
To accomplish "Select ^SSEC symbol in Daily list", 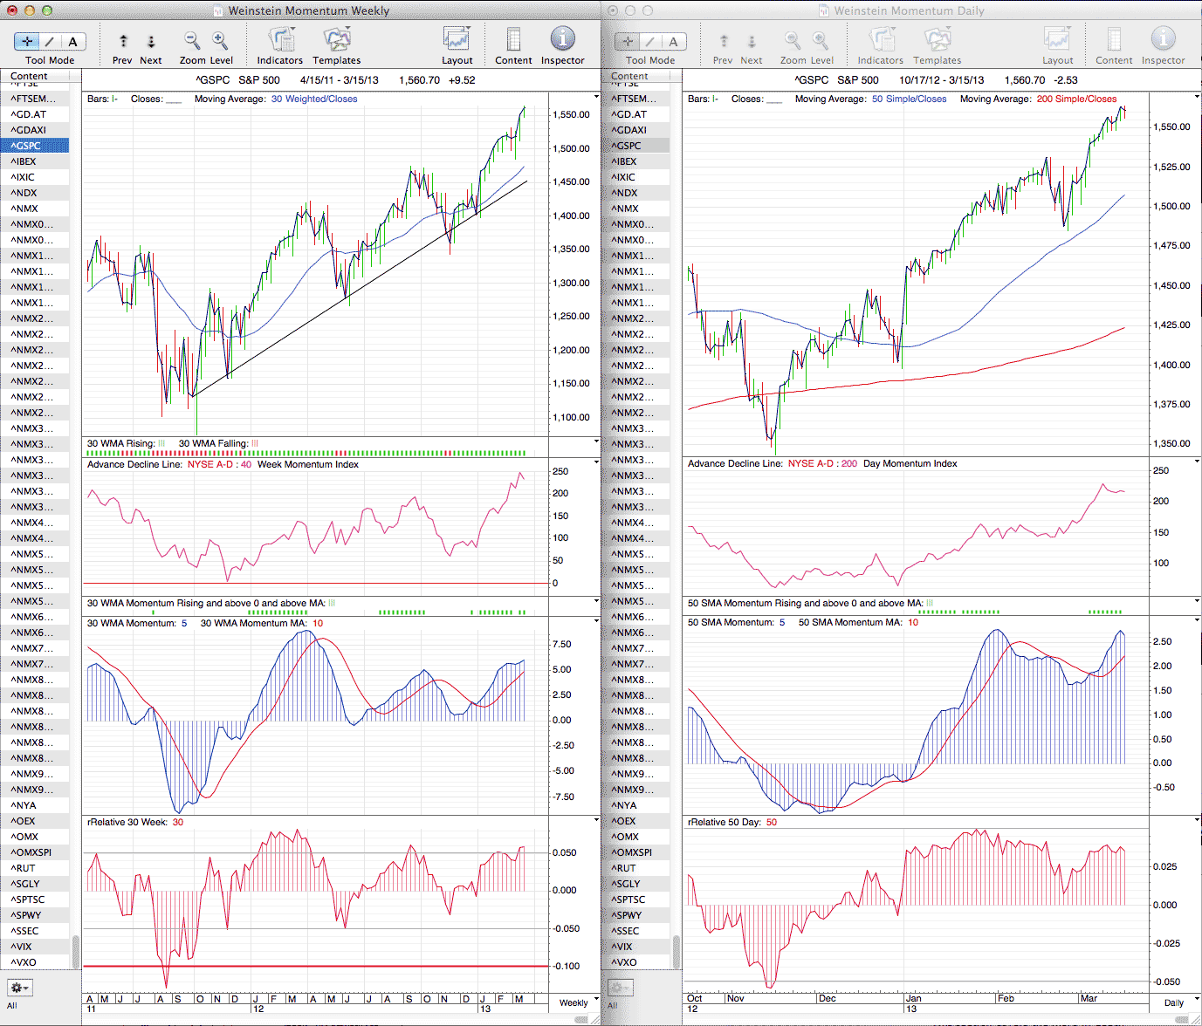I will [635, 931].
